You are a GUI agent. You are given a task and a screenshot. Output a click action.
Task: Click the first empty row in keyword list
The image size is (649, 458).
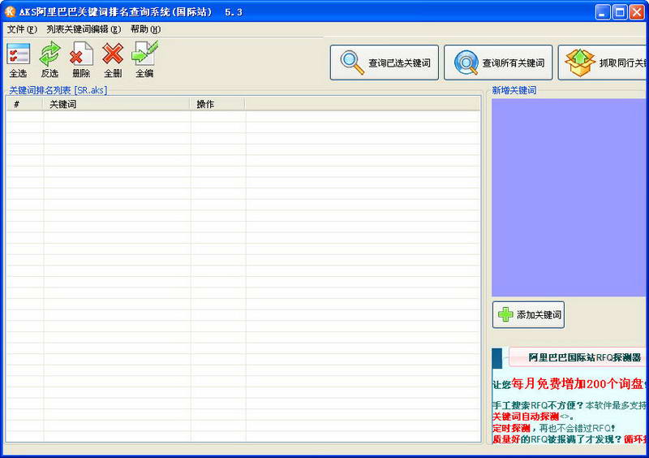click(243, 116)
